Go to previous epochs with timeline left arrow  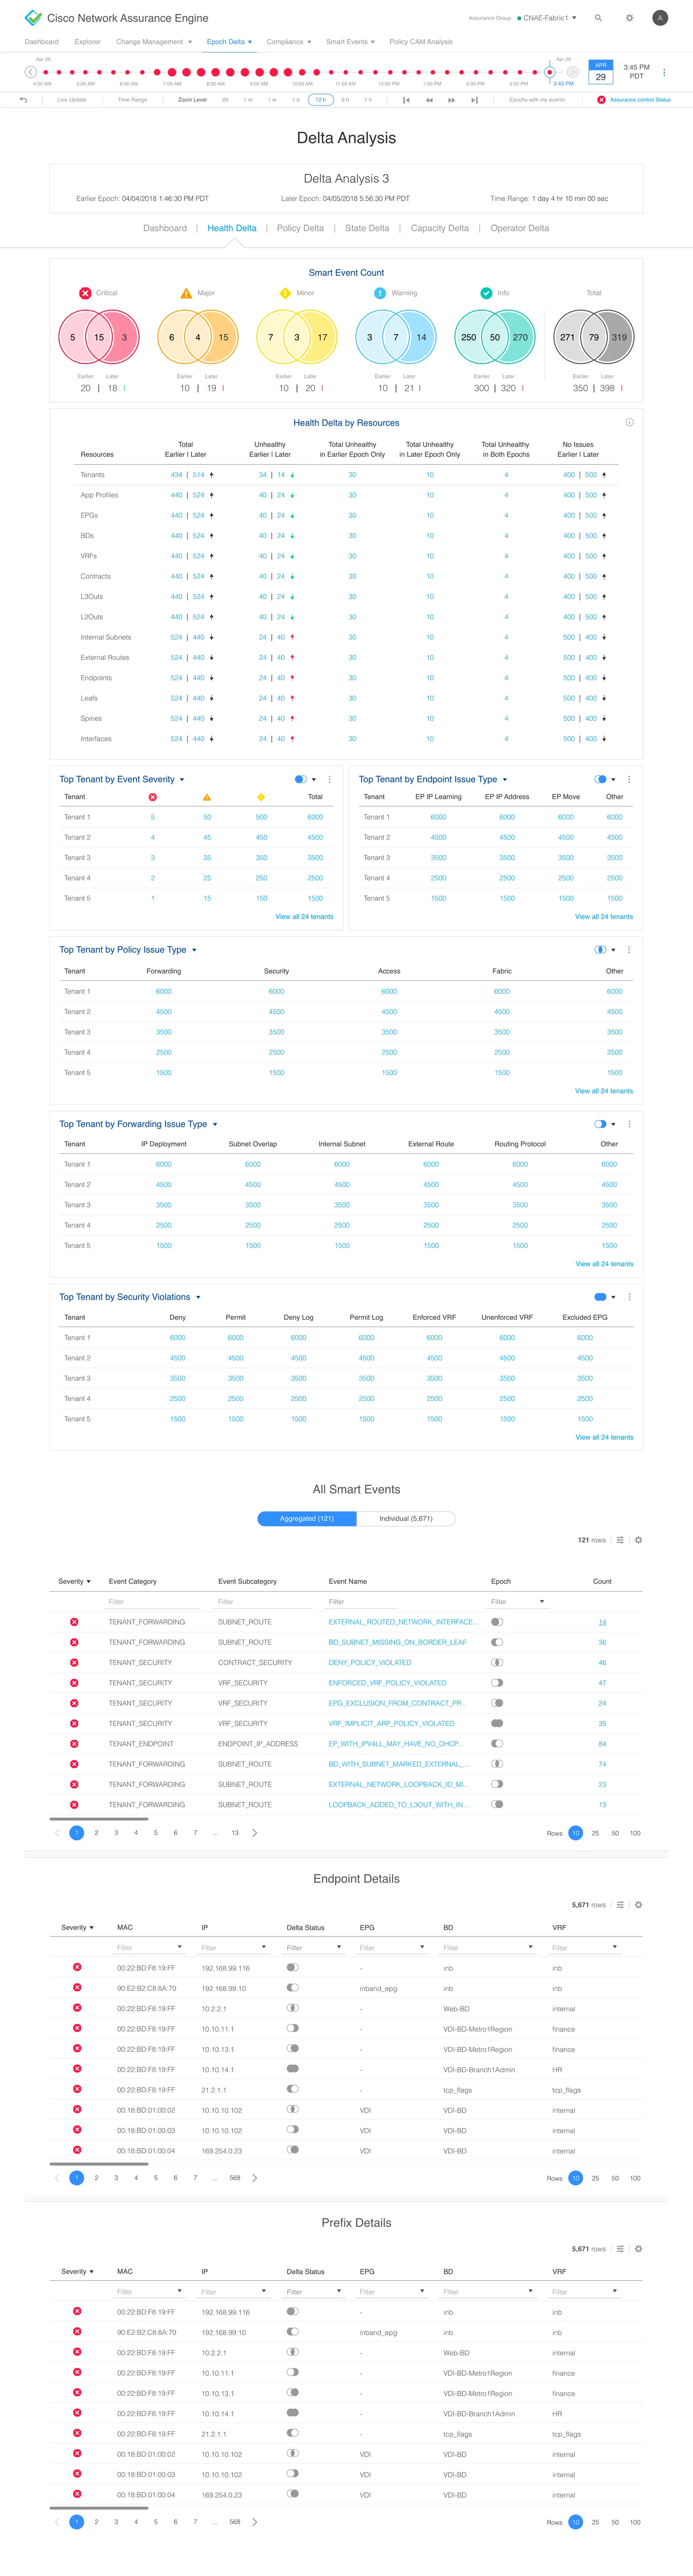point(30,72)
